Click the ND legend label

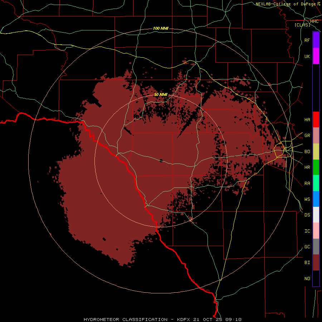tap(307, 279)
